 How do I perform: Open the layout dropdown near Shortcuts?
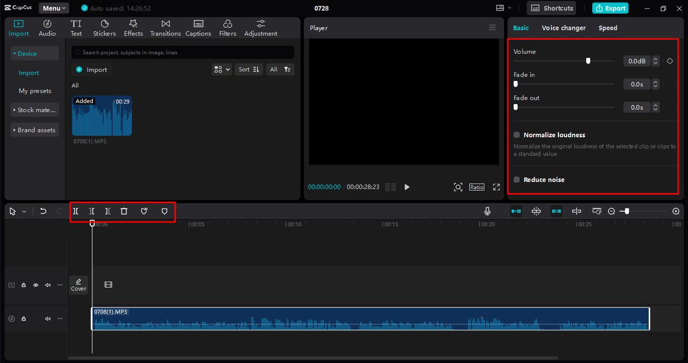coord(504,8)
